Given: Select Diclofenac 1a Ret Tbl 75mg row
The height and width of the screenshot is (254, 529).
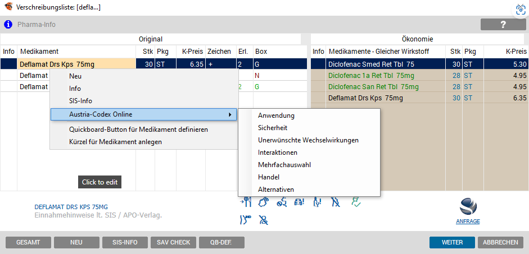Looking at the screenshot, I should click(419, 75).
